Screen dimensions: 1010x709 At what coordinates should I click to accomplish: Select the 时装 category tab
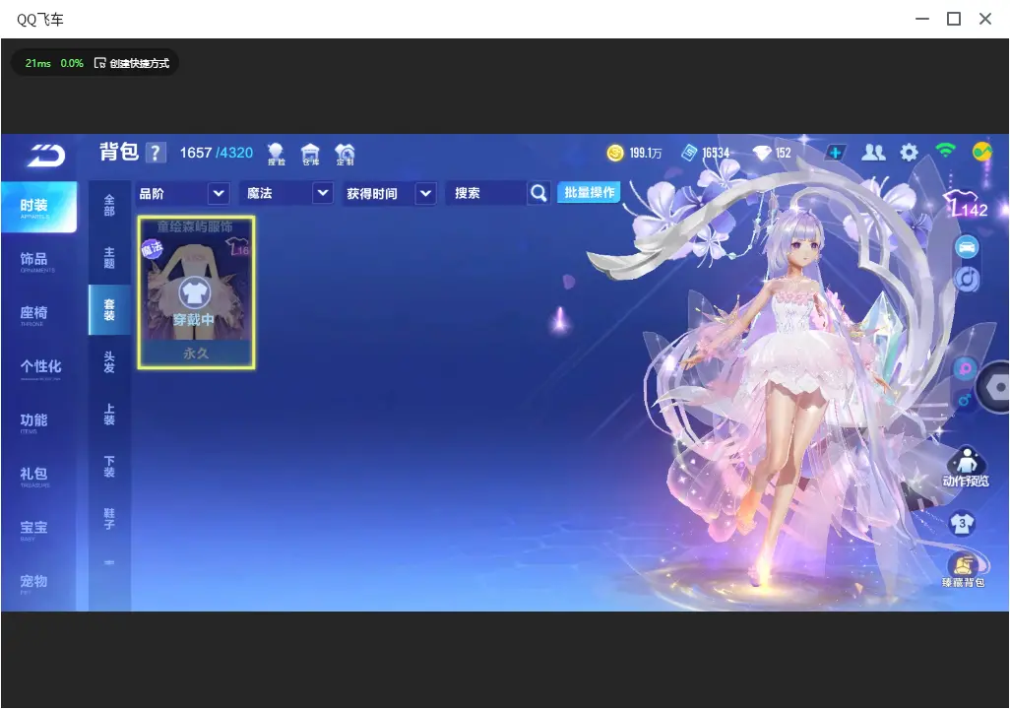[38, 207]
